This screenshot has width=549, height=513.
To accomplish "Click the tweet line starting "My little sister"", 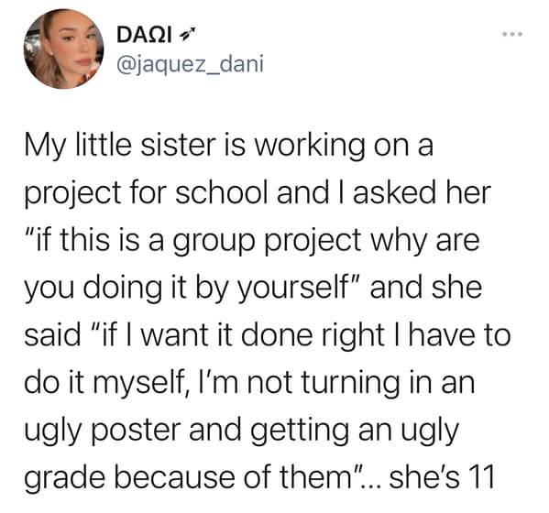I will pos(228,147).
